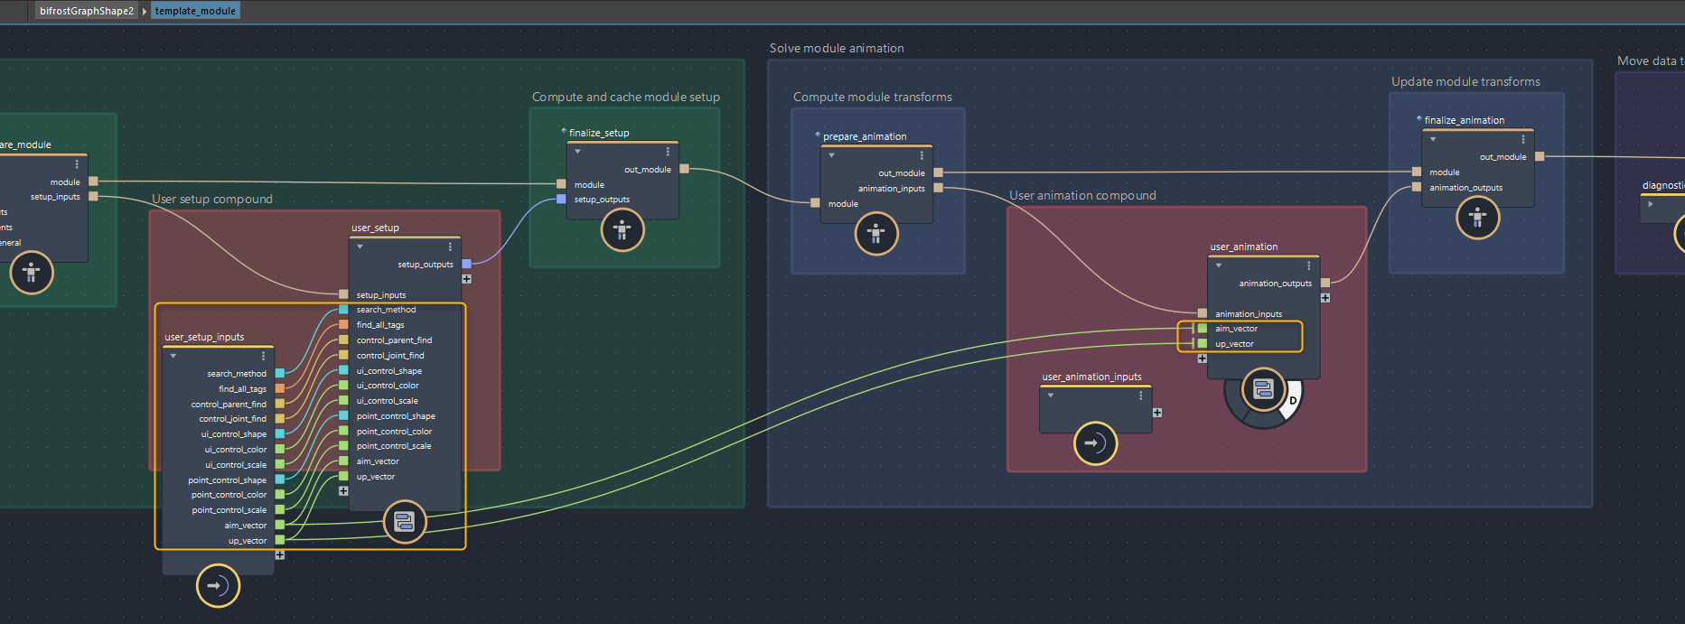Open the prepare_animation node options menu
This screenshot has height=624, width=1685.
tap(922, 155)
